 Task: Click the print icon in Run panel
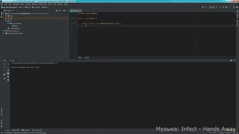pos(8,77)
